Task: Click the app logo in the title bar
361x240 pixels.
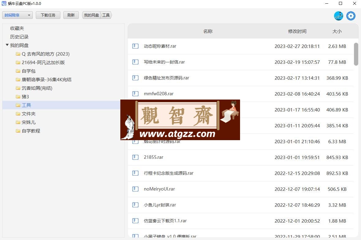Action: [x=4, y=3]
